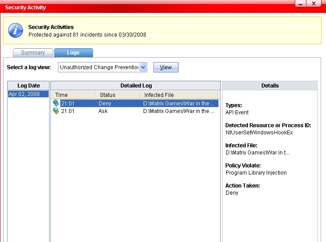Click the infected file path in the Ask row
Viewport: 326px width, 242px height.
178,111
